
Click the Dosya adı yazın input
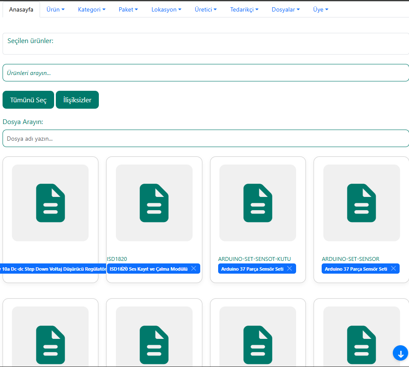[x=205, y=139]
